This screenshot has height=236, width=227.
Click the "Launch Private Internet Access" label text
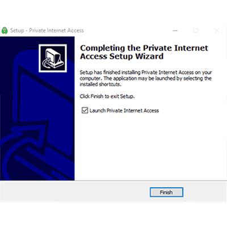(x=124, y=111)
